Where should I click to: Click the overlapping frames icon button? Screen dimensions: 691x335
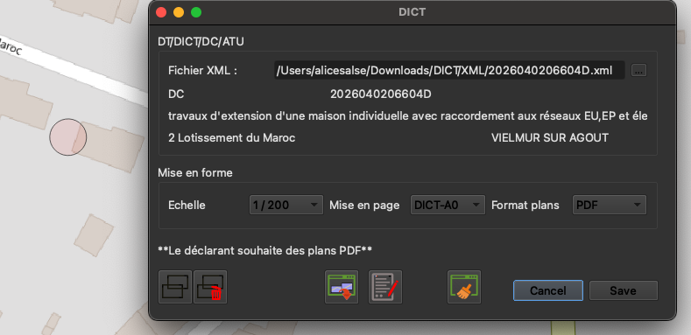click(175, 287)
